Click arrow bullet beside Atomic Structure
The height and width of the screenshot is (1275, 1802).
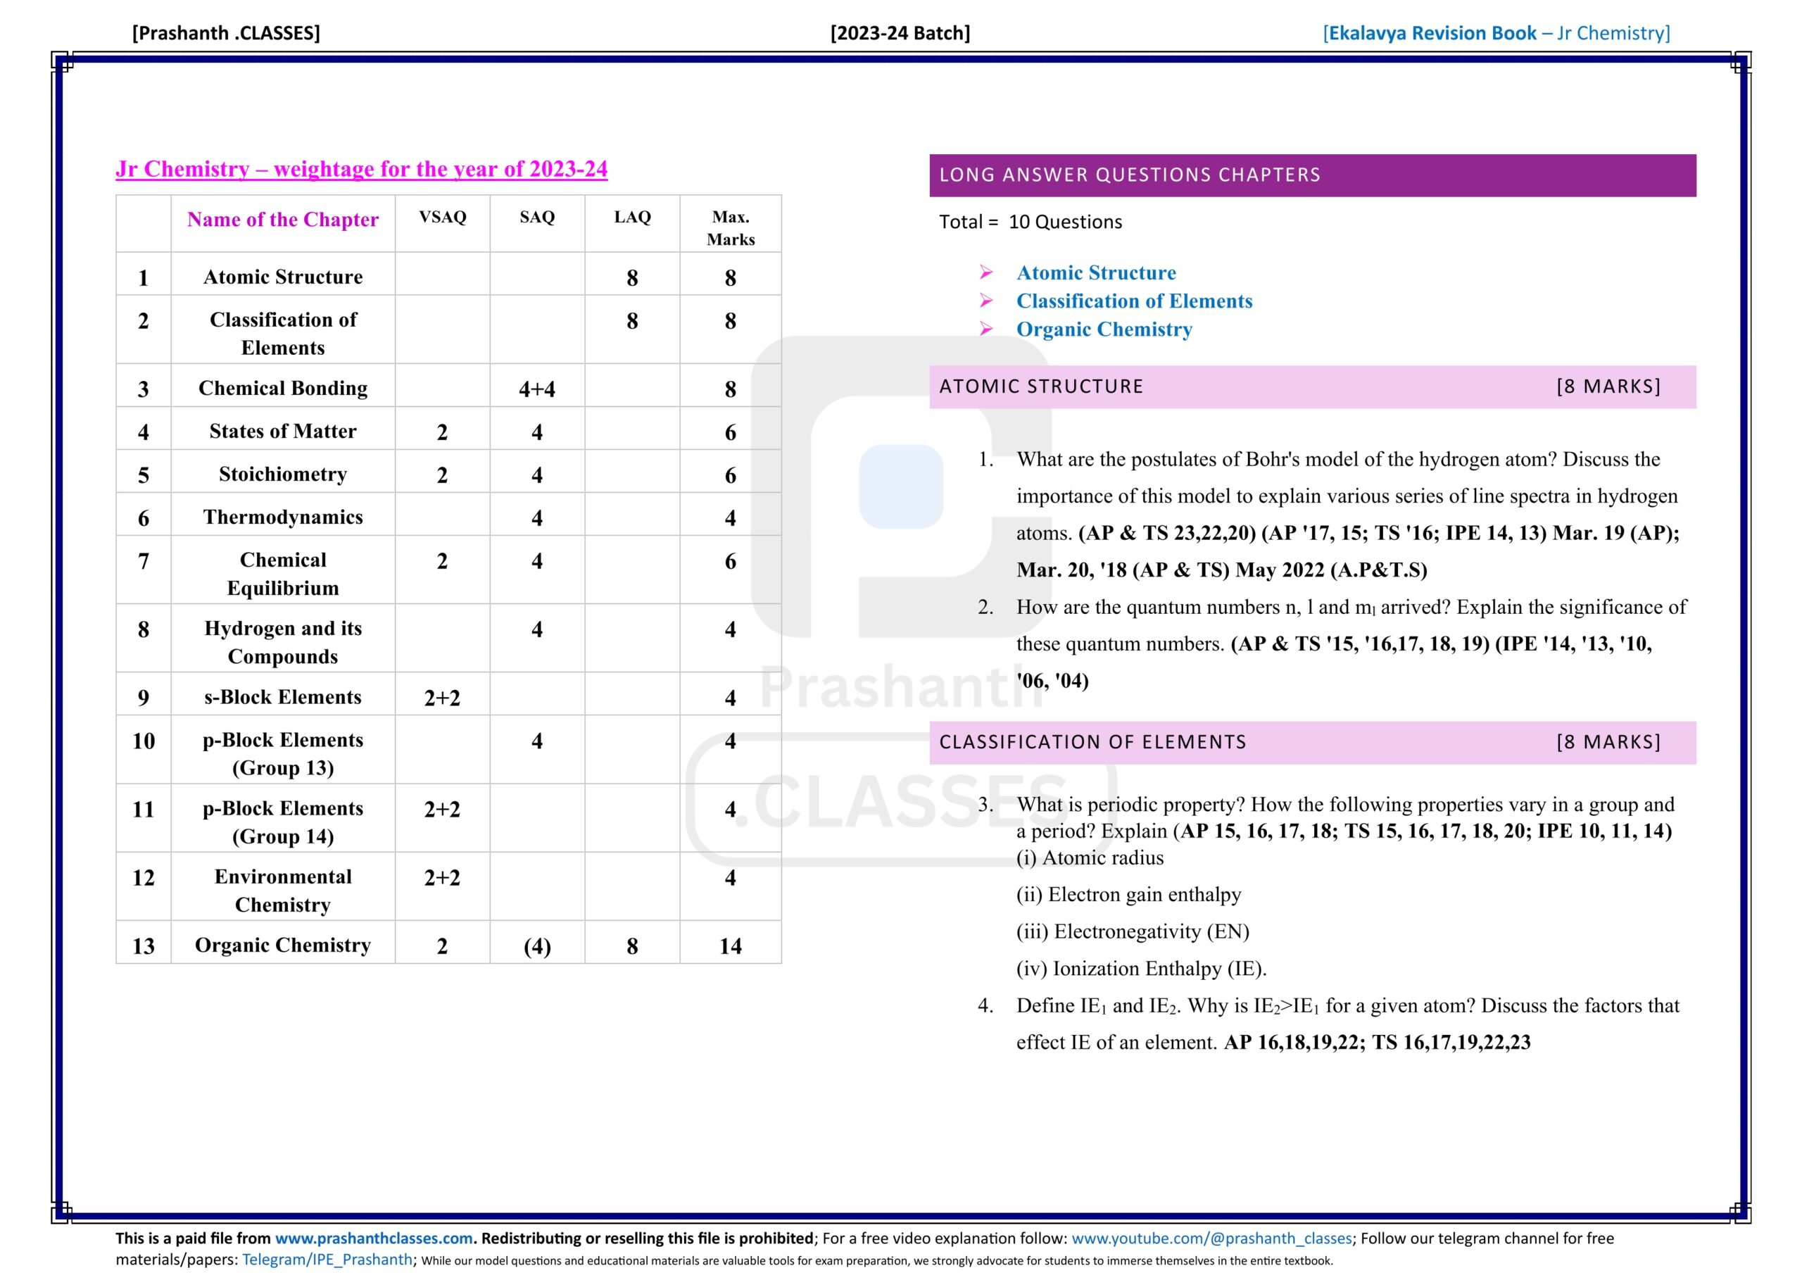[985, 272]
